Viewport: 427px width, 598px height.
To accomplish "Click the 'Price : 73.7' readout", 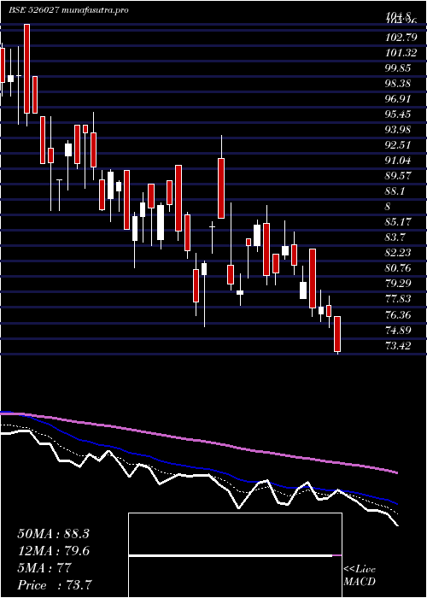I will click(55, 585).
